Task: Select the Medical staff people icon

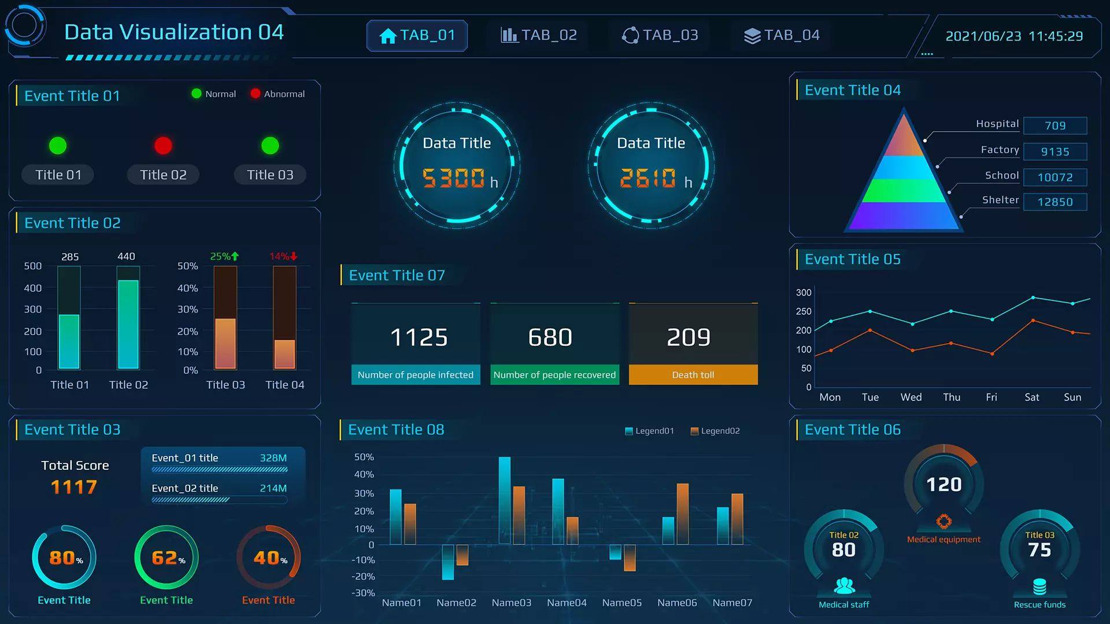Action: point(843,585)
